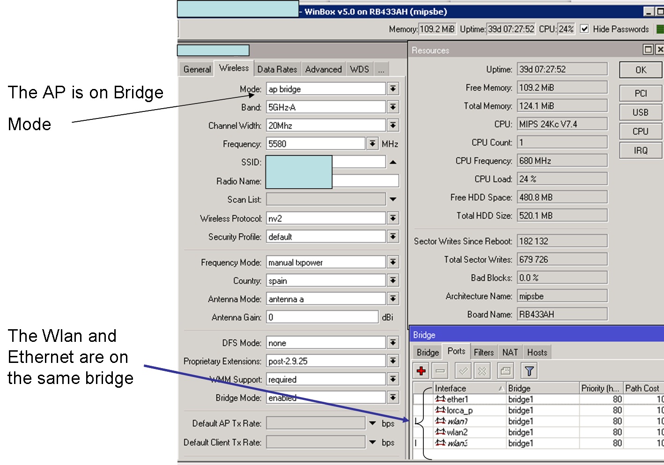This screenshot has width=664, height=465.
Task: Click the red plus Add bridge port icon
Action: click(x=421, y=371)
